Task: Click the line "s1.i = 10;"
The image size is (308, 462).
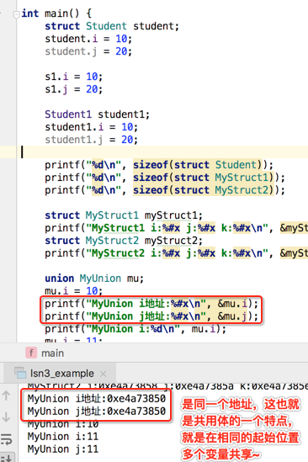Action: [74, 77]
